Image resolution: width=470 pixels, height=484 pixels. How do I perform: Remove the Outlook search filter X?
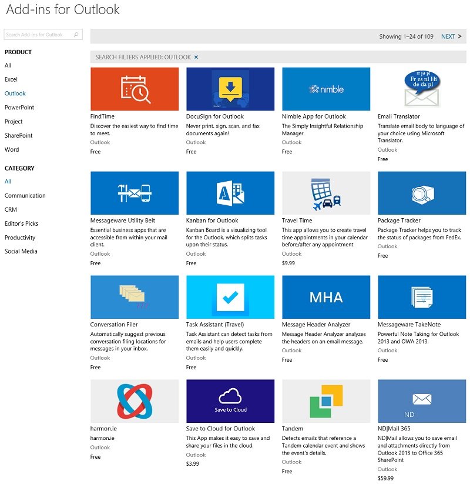(196, 57)
